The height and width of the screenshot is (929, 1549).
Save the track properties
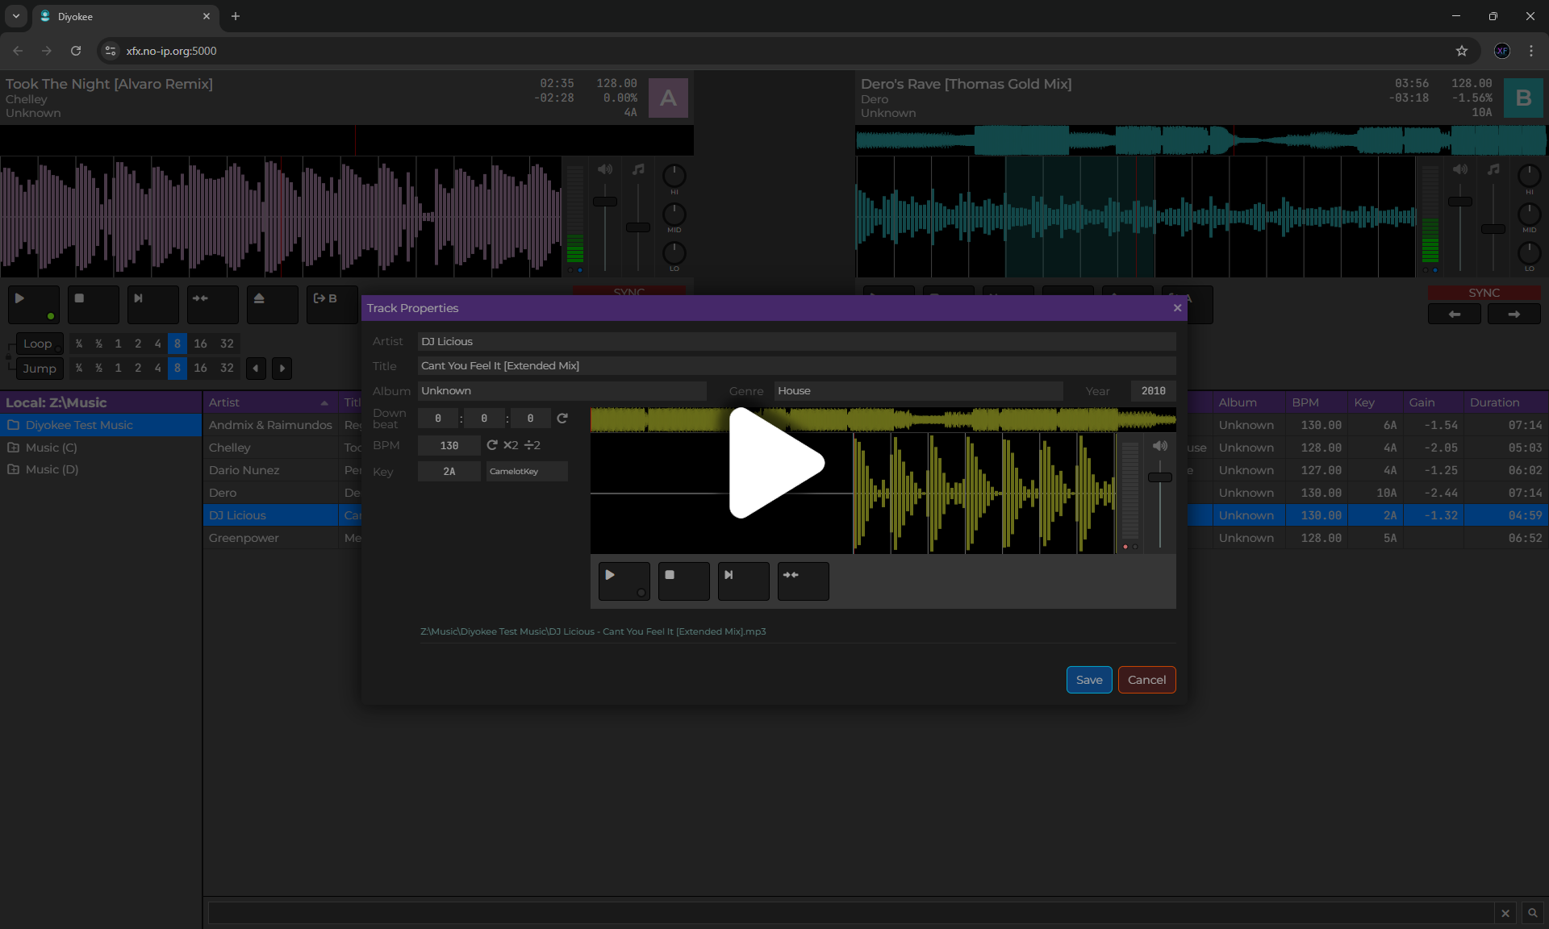1089,680
